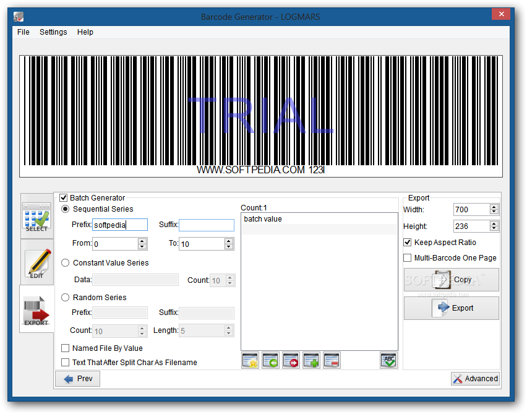Click the sequential Prefix field with softpedia
527x414 pixels.
click(x=120, y=225)
